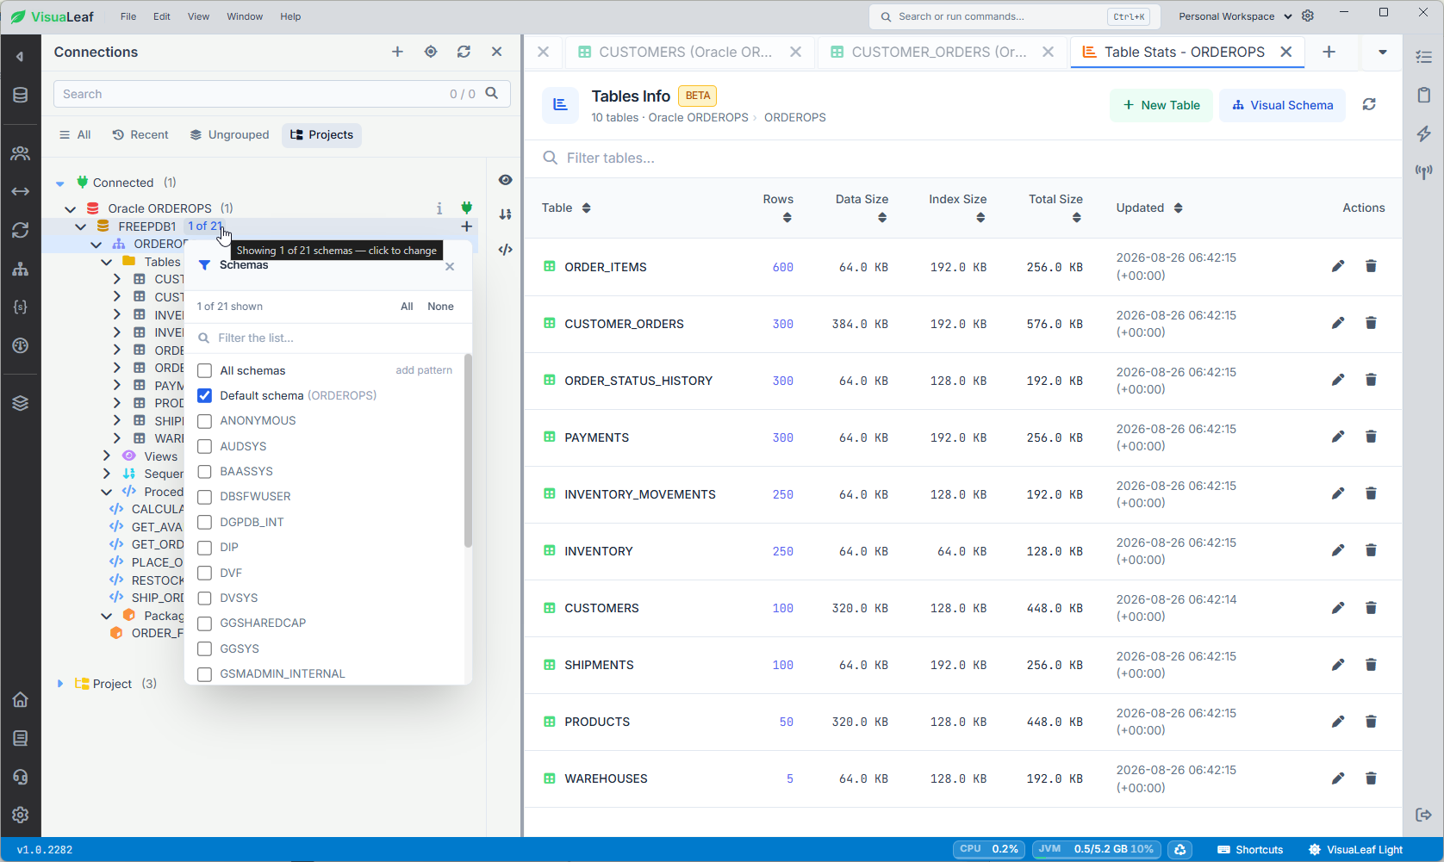Image resolution: width=1444 pixels, height=862 pixels.
Task: Check the All schemas checkbox
Action: tap(204, 370)
